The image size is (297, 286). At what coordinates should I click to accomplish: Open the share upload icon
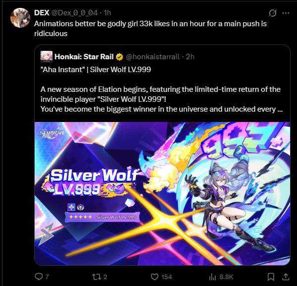click(286, 277)
